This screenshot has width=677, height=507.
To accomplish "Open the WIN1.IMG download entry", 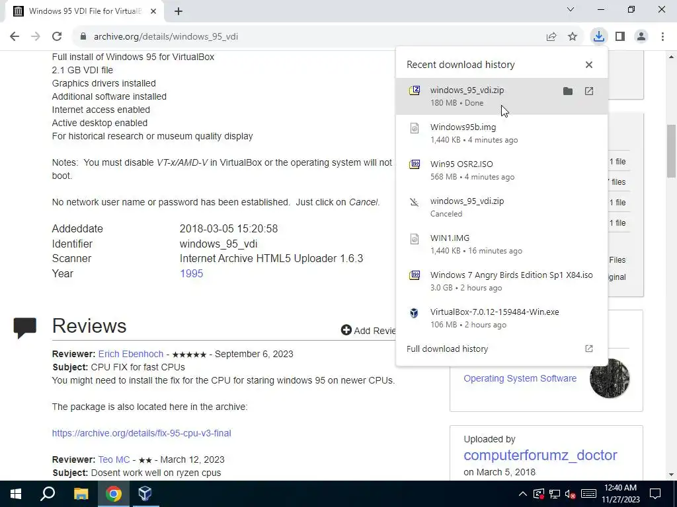I will tap(502, 244).
